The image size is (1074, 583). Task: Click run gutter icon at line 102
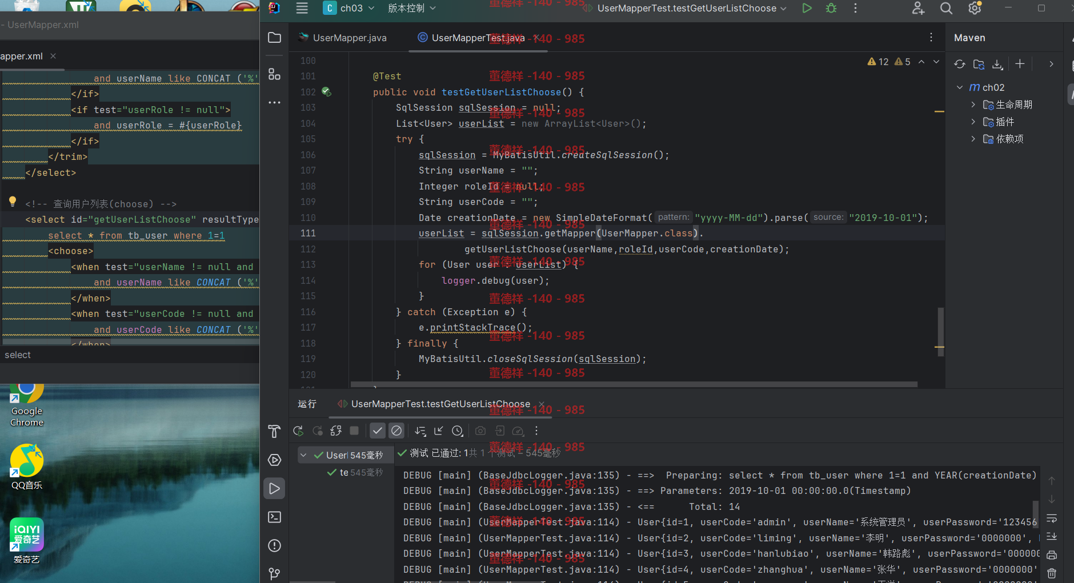(x=326, y=91)
